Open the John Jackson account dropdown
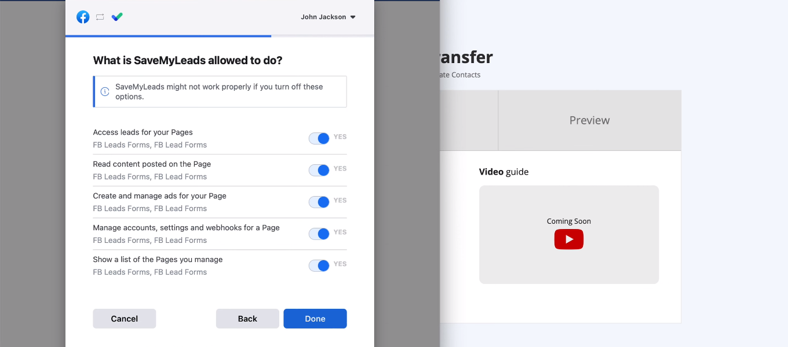Image resolution: width=788 pixels, height=347 pixels. pos(328,17)
